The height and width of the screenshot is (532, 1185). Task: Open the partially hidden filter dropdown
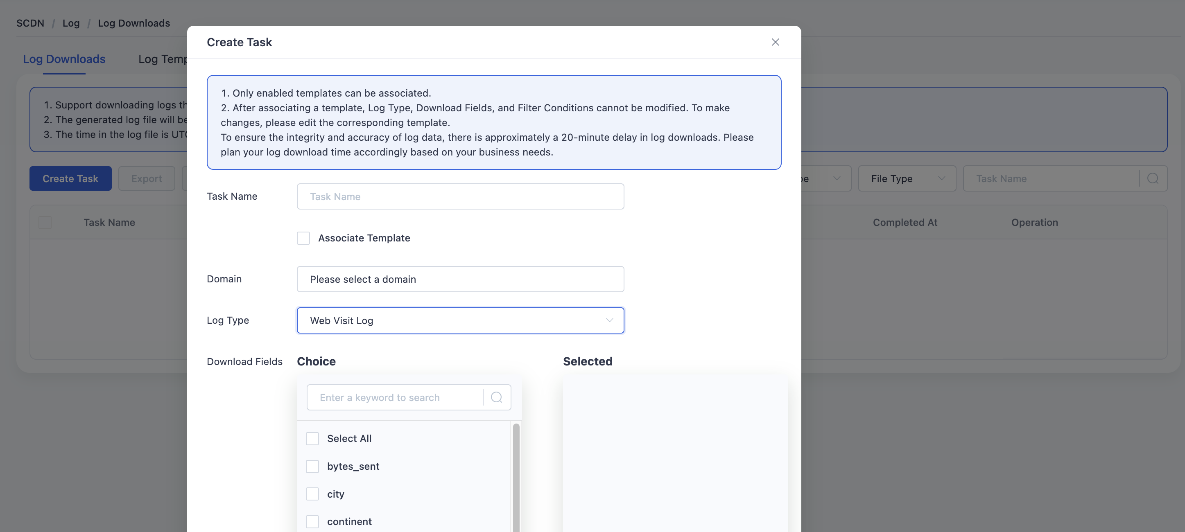pyautogui.click(x=826, y=178)
